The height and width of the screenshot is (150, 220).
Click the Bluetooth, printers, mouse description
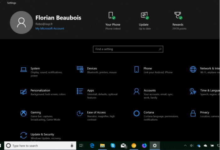[102, 72]
